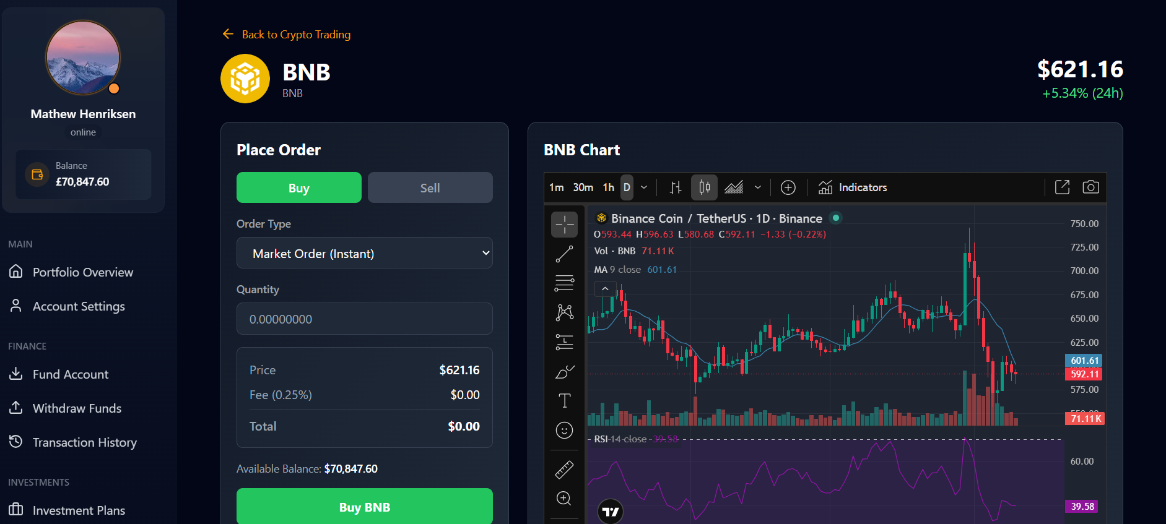Click the +5.34% (24h) change text

[1082, 93]
